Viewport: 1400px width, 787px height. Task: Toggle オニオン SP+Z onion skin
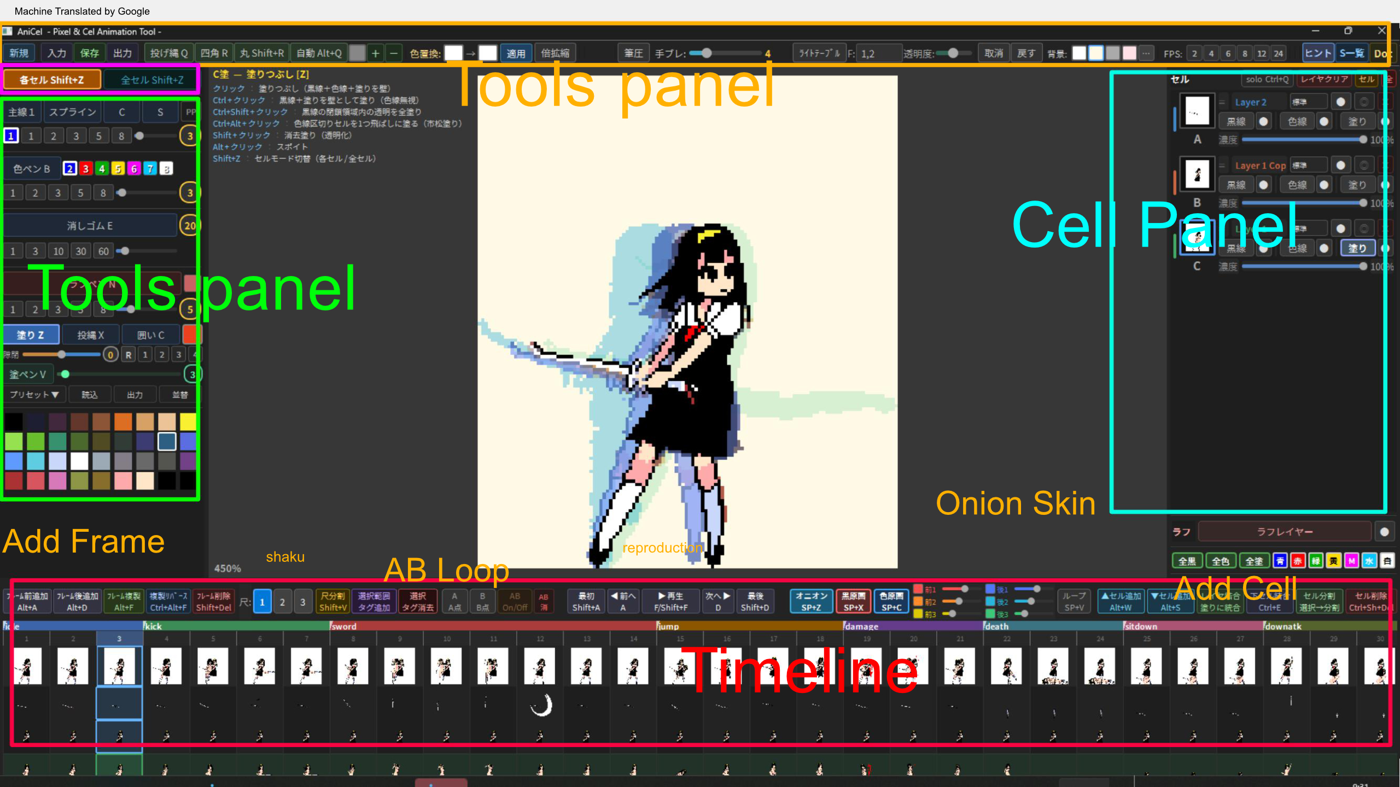pyautogui.click(x=811, y=601)
